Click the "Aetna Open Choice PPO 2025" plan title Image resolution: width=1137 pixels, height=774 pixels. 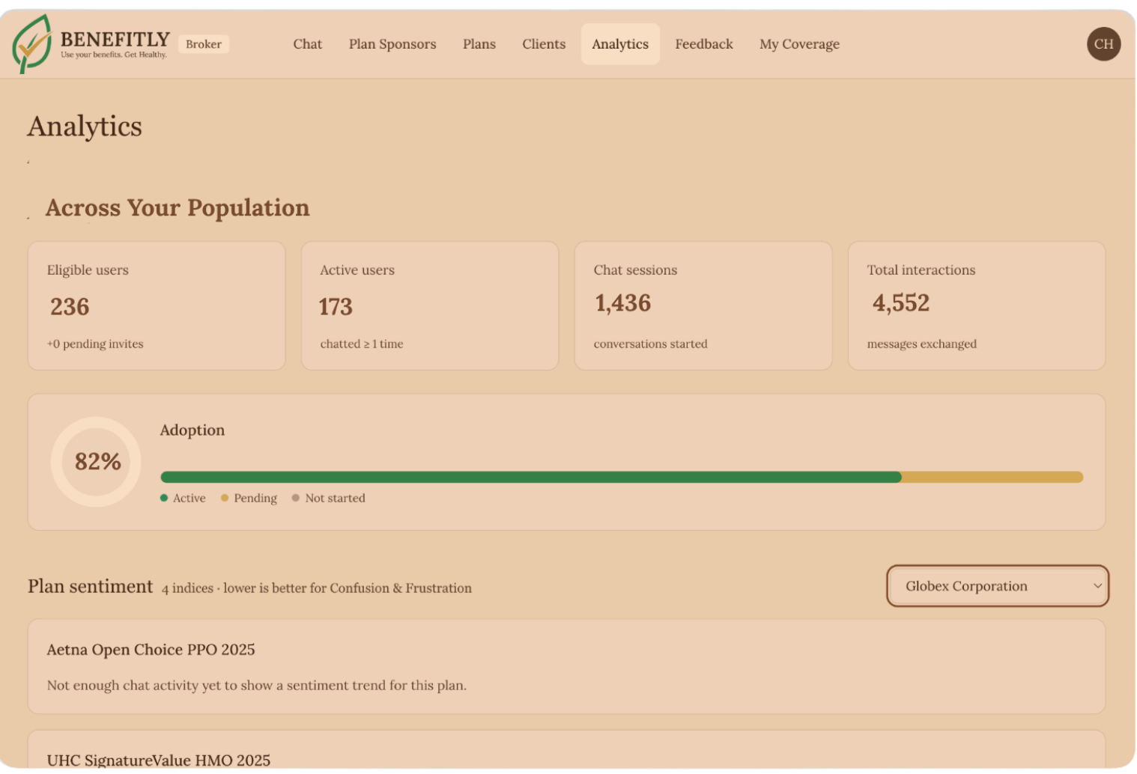pos(151,650)
